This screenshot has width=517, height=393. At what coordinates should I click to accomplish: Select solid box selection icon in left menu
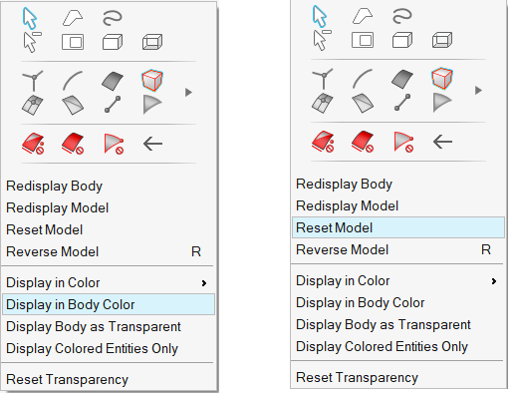[113, 42]
